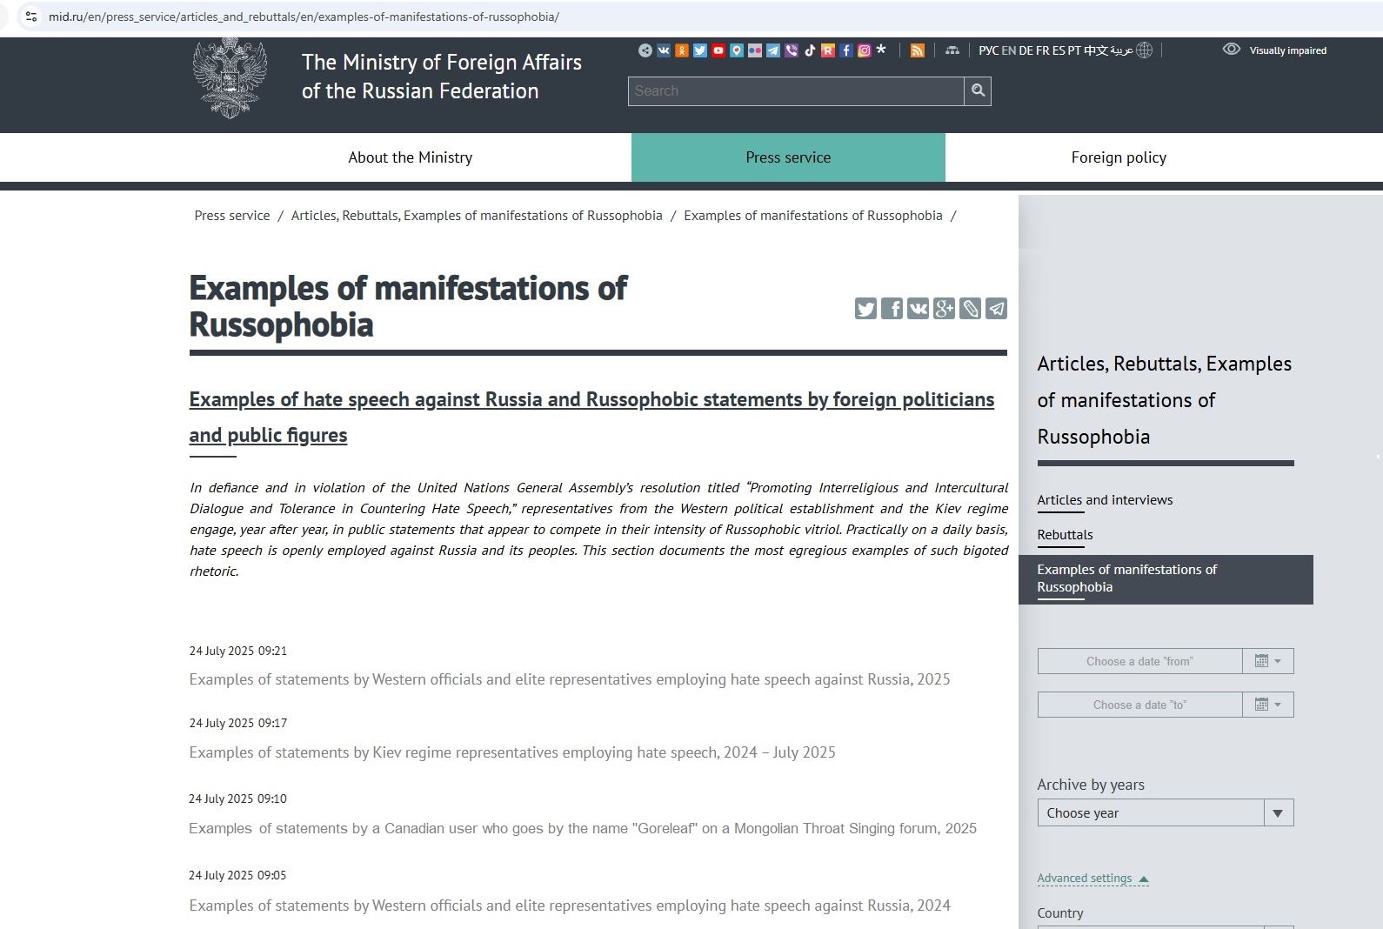Open the Kiev regime representatives 2024 – July 2025 article

(x=512, y=752)
